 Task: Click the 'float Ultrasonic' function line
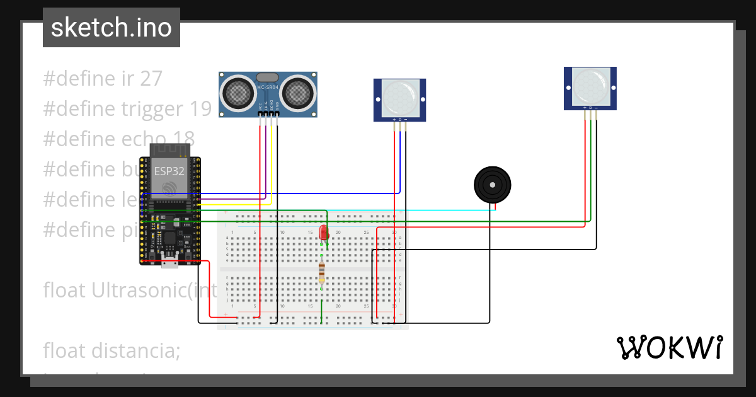pos(120,290)
